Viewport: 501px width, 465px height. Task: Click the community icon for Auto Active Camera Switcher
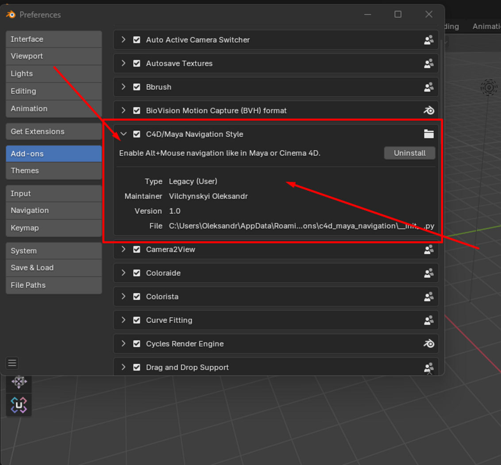(429, 40)
